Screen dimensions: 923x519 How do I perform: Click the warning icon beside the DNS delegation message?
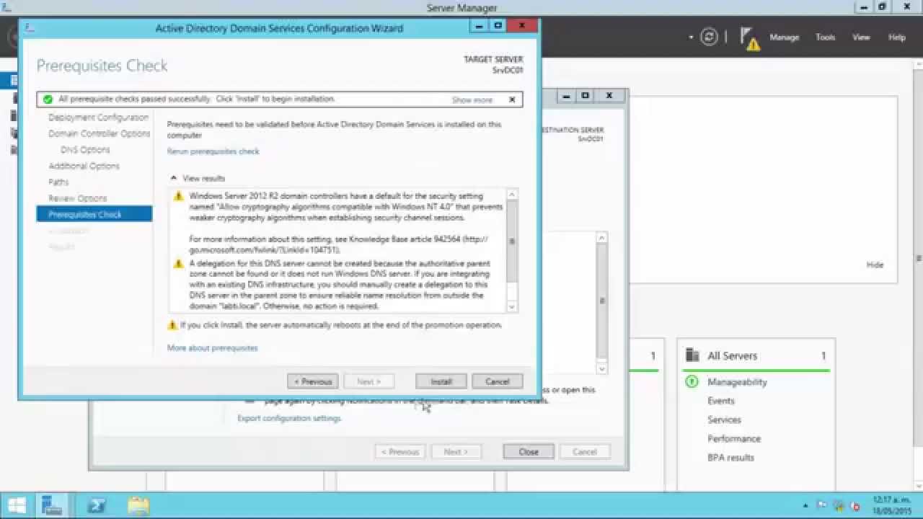178,264
